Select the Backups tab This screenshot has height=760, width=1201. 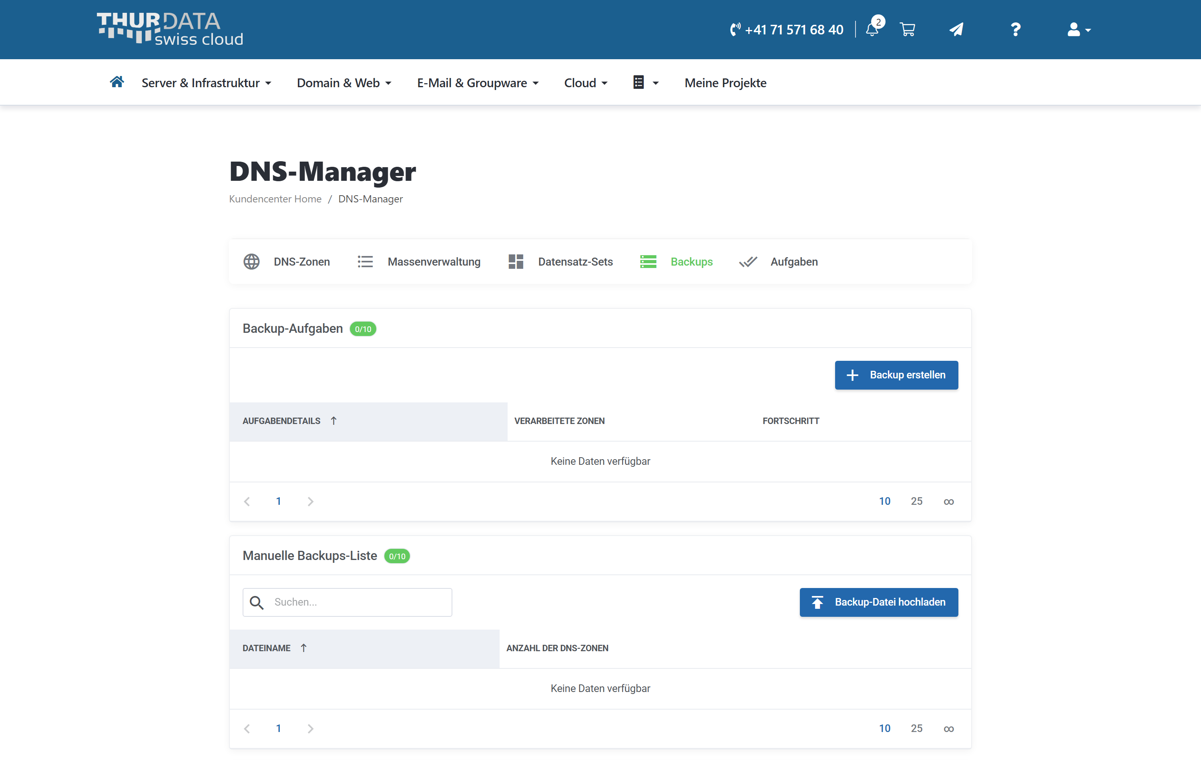[x=676, y=262]
